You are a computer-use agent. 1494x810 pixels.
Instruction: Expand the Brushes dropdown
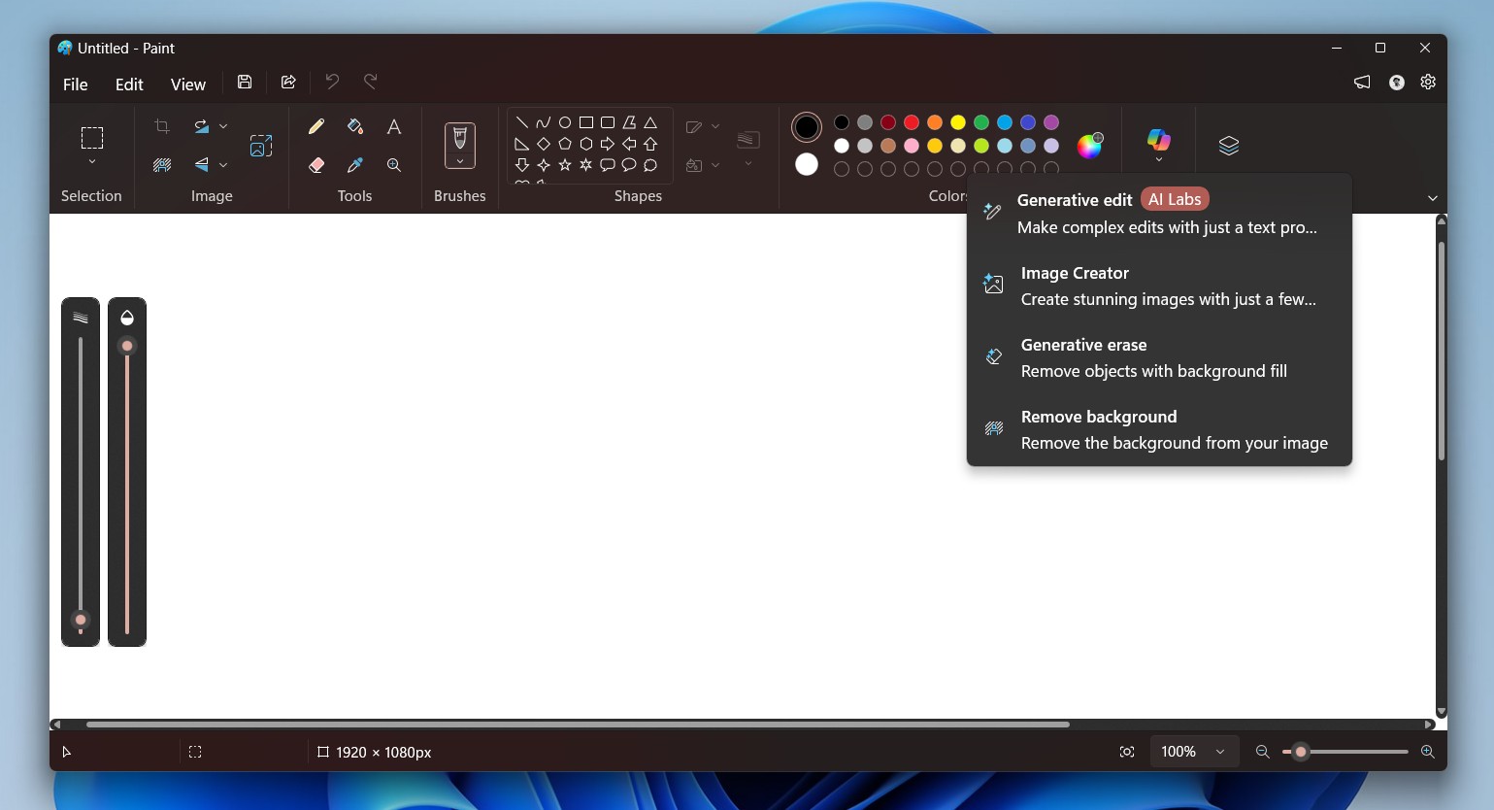pos(459,159)
